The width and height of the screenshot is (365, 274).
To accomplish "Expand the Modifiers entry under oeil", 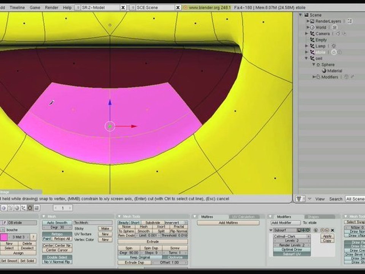I will (x=314, y=77).
